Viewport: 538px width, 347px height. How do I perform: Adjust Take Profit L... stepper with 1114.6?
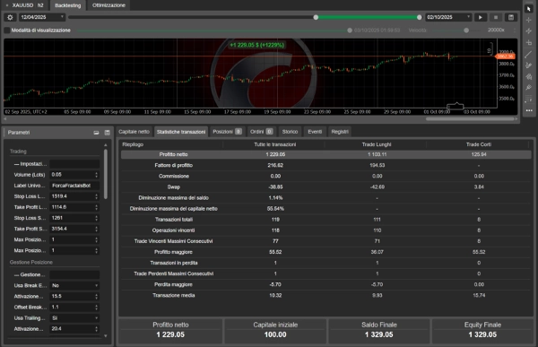point(97,207)
